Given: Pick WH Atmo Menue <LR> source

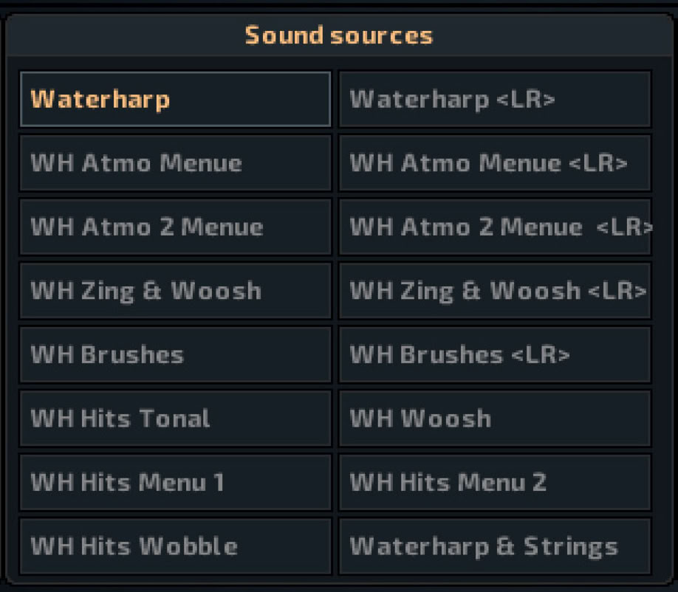Looking at the screenshot, I should tap(495, 163).
